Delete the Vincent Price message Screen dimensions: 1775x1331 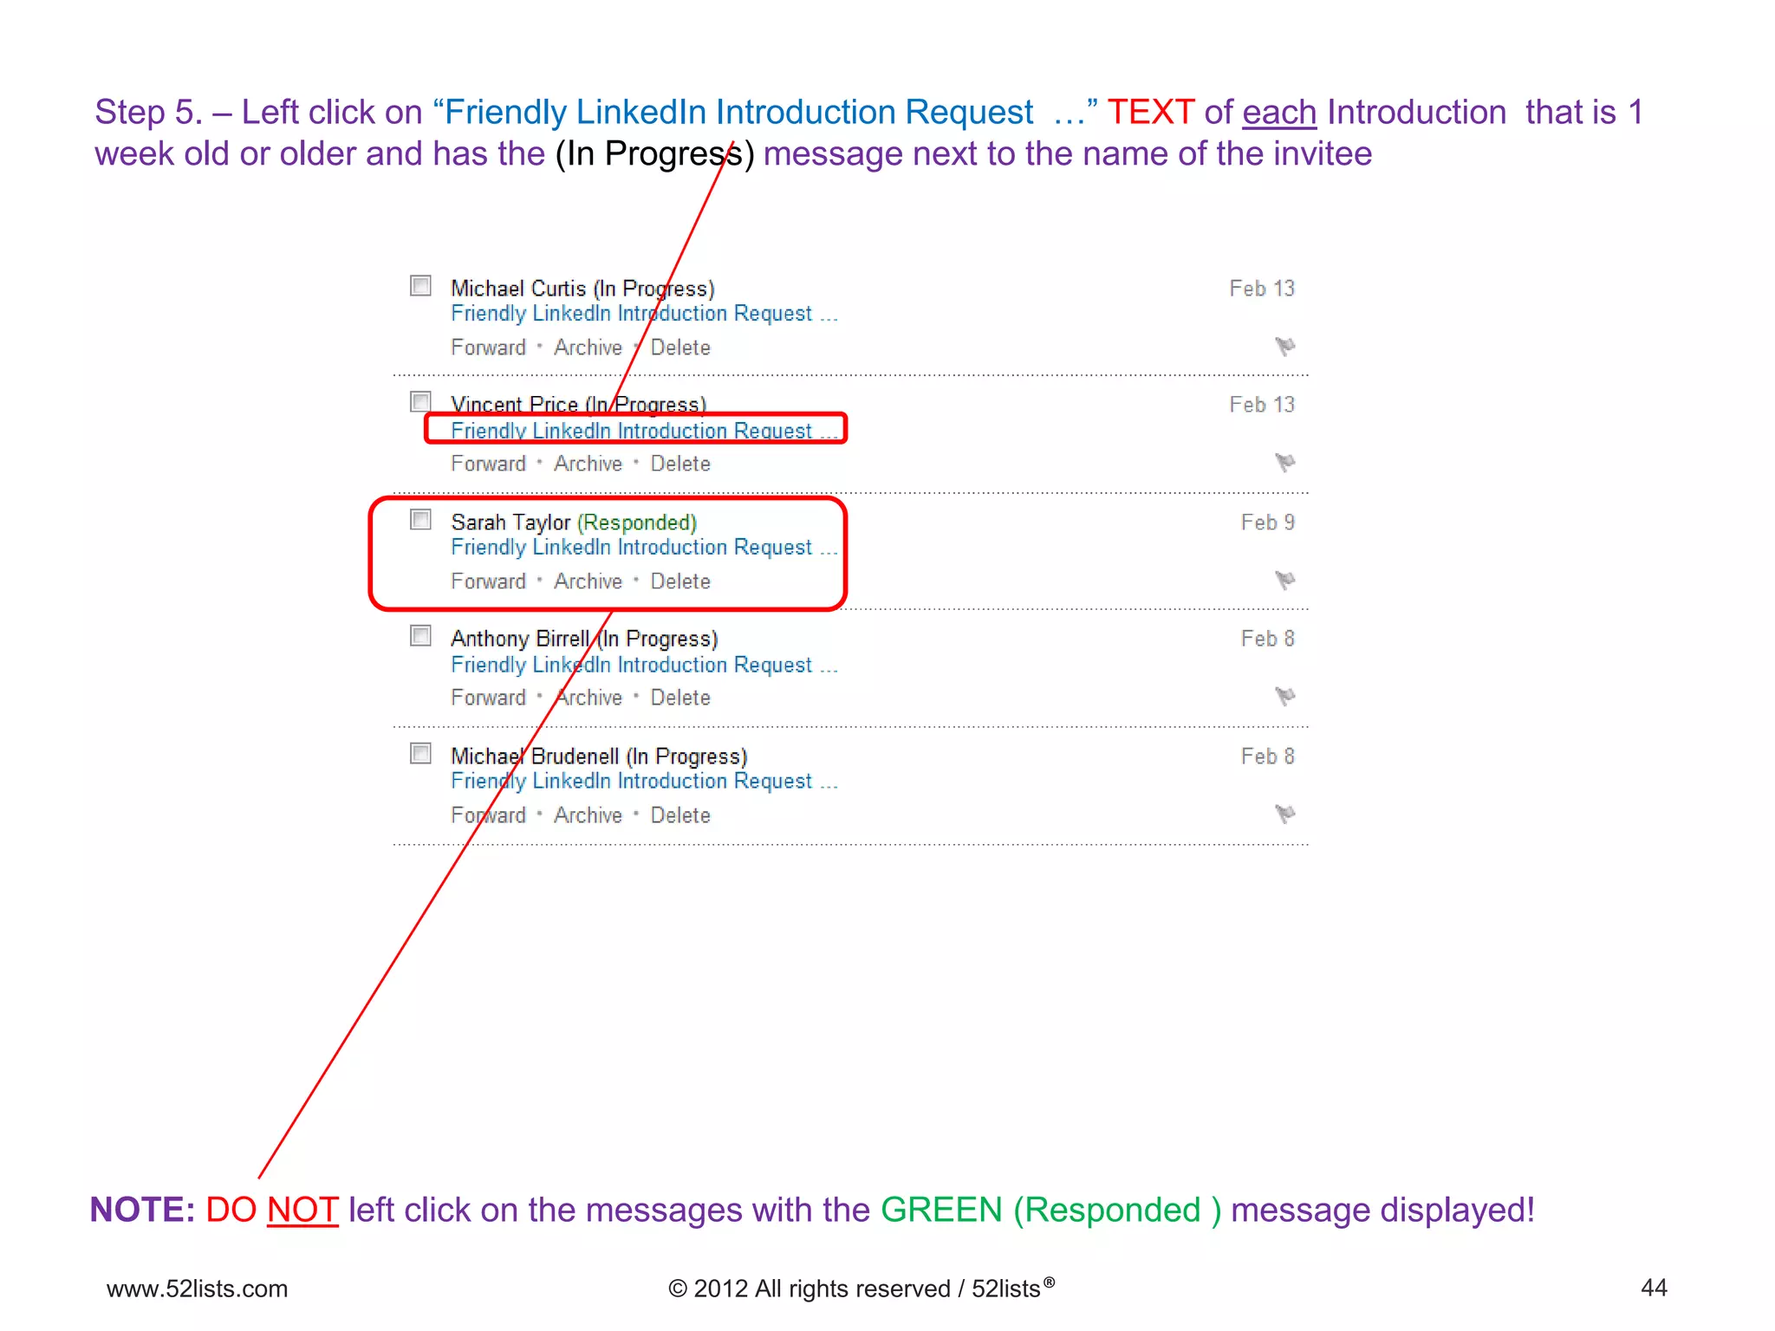click(680, 464)
